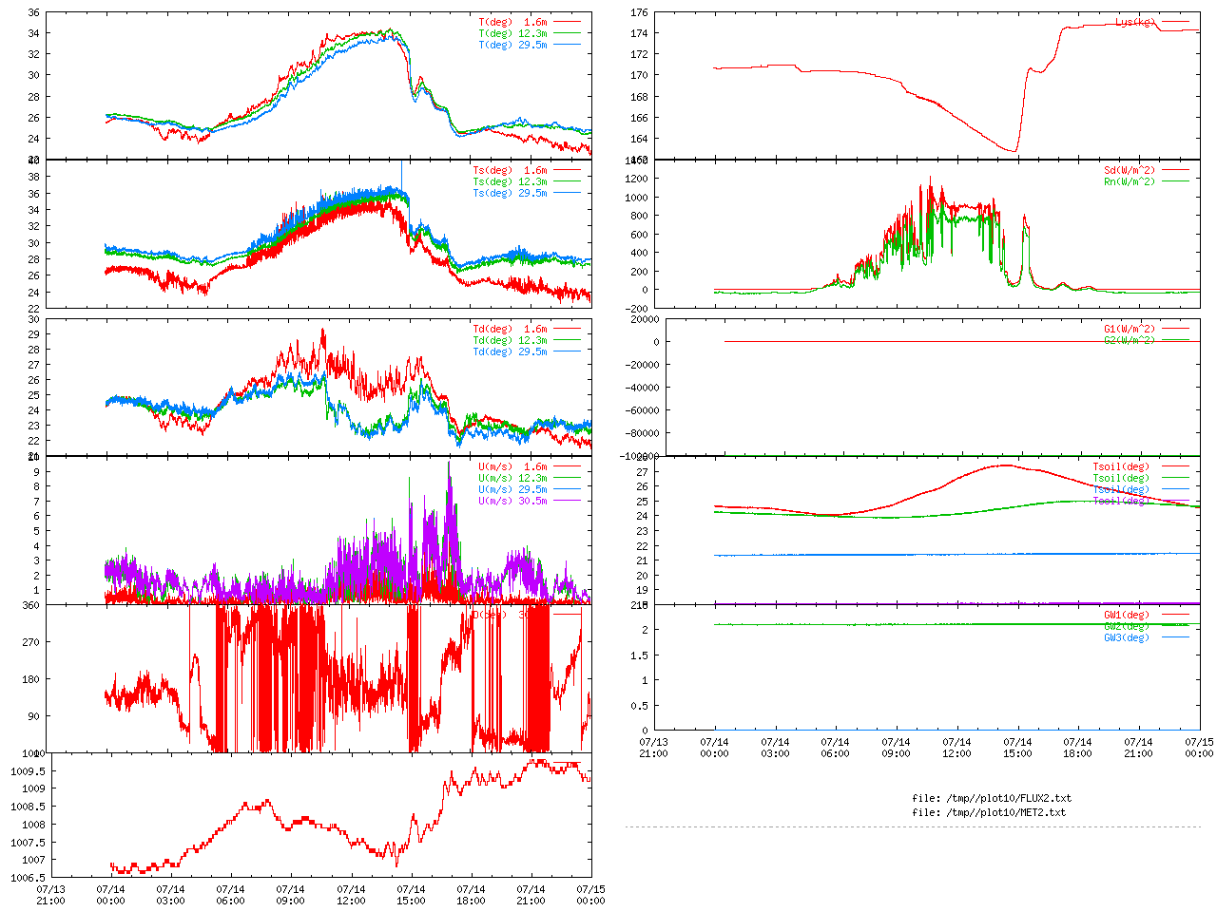This screenshot has height=912, width=1217.
Task: Click the '1008.5' pressure axis tick label
Action: pos(26,807)
